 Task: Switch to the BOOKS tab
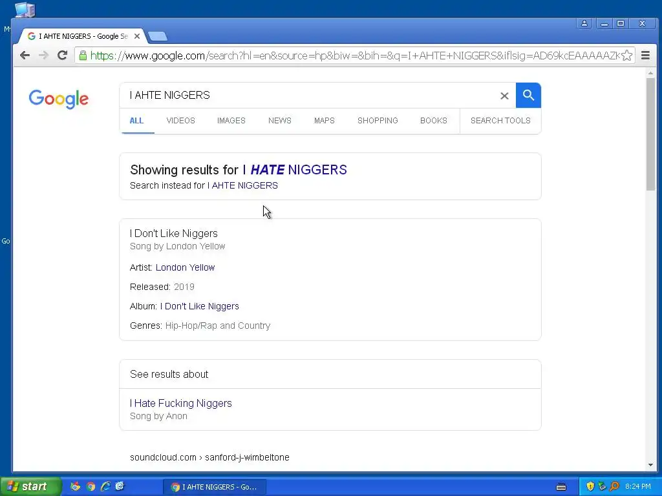433,121
